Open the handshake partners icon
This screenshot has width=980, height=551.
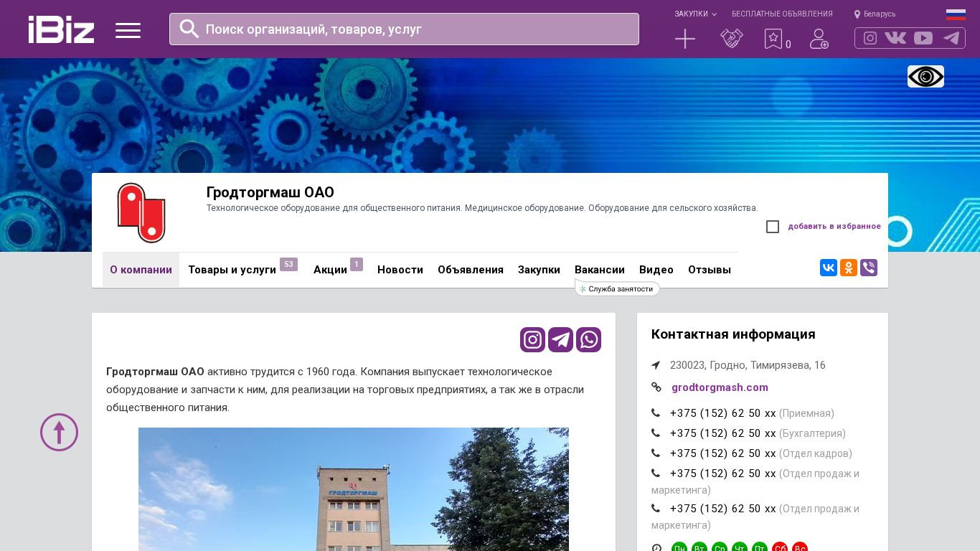coord(731,39)
